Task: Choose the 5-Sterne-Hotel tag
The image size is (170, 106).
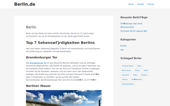Action: pos(127,66)
